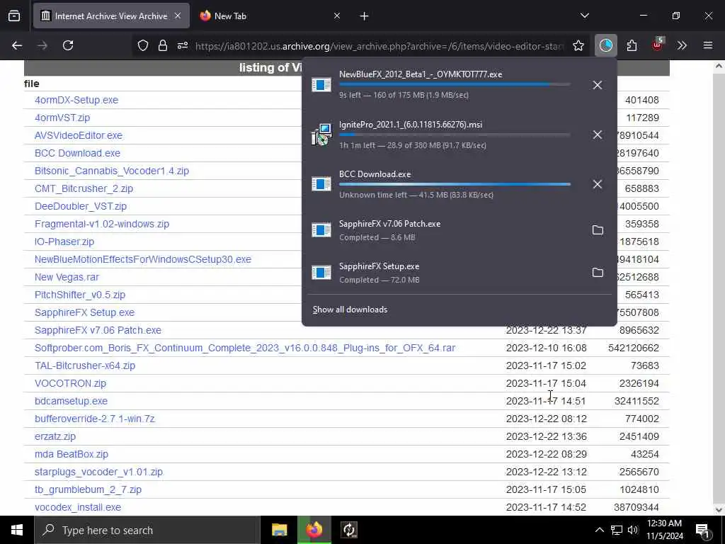Cancel the IgnitePro_2021.1 msi download
Screen dimensions: 725x544
click(x=598, y=135)
